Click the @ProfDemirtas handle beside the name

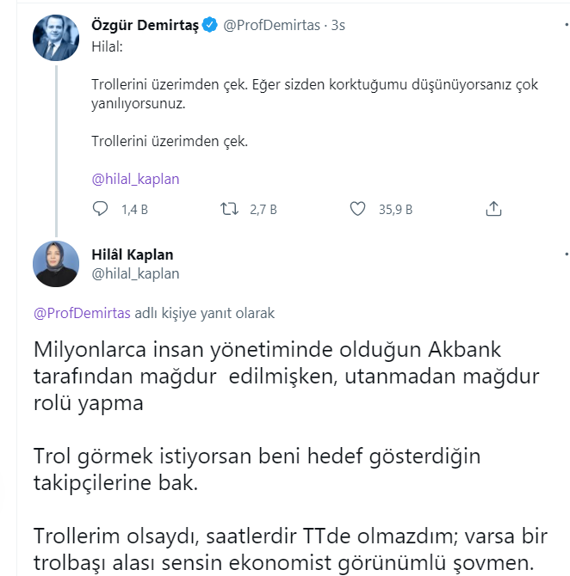[x=271, y=26]
